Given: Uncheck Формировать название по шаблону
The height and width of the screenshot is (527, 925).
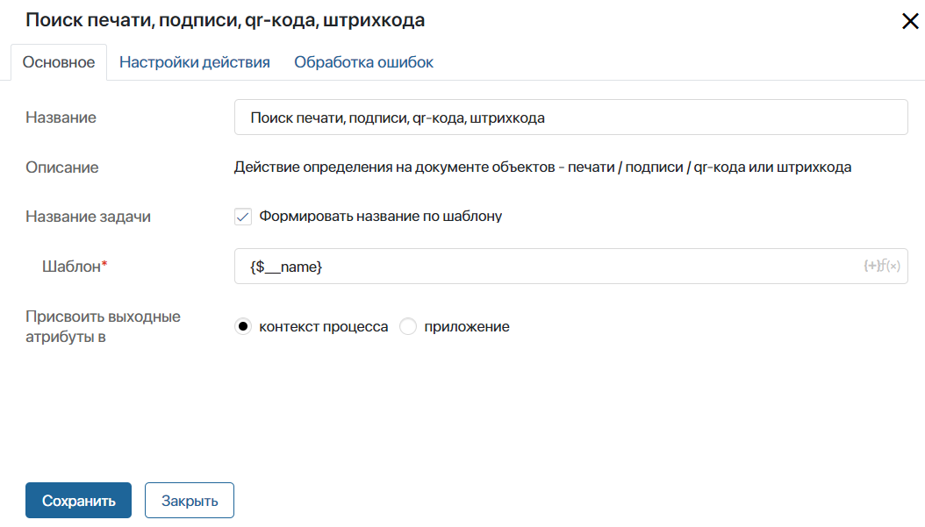Looking at the screenshot, I should (x=243, y=217).
